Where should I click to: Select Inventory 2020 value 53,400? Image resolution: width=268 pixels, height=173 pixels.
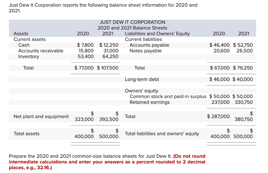86,56
